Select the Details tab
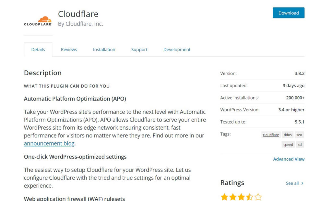Image resolution: width=332 pixels, height=201 pixels. tap(38, 49)
